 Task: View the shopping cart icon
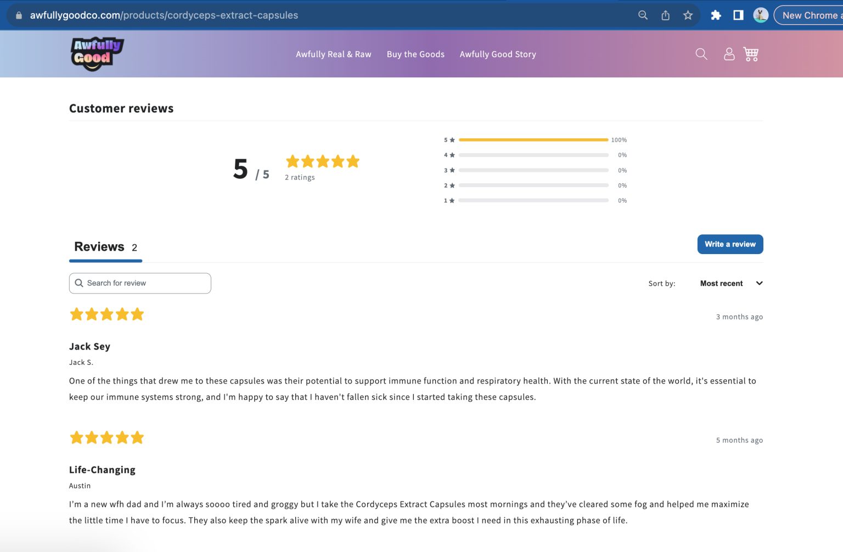751,54
